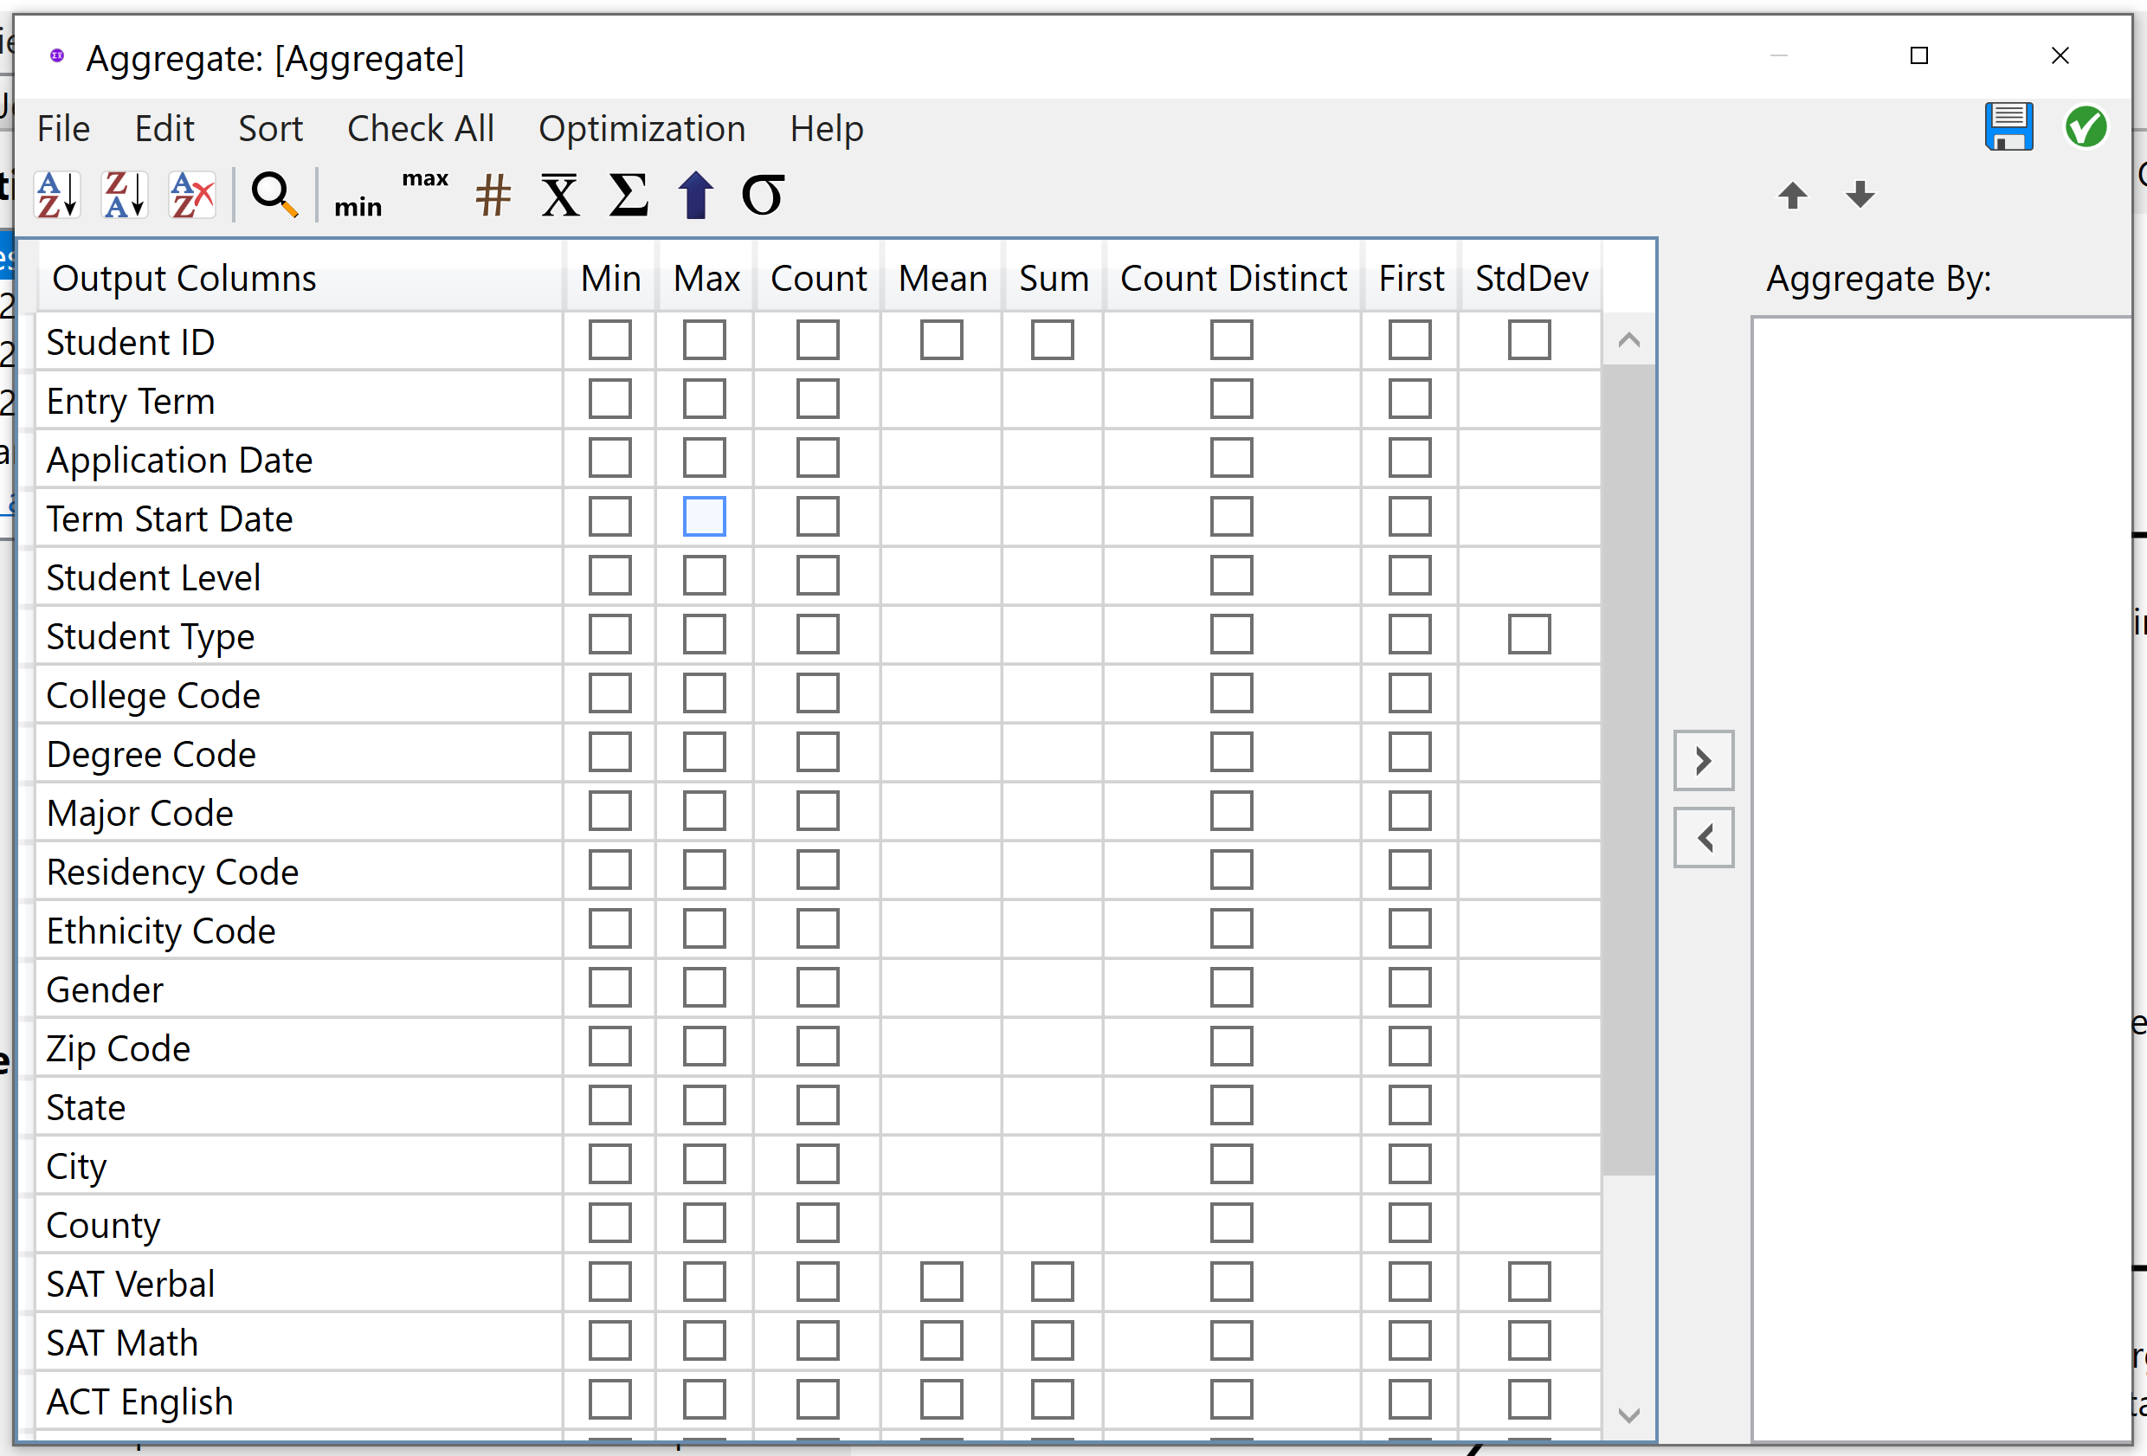Check Count for Zip Code
2147x1456 pixels.
point(817,1046)
